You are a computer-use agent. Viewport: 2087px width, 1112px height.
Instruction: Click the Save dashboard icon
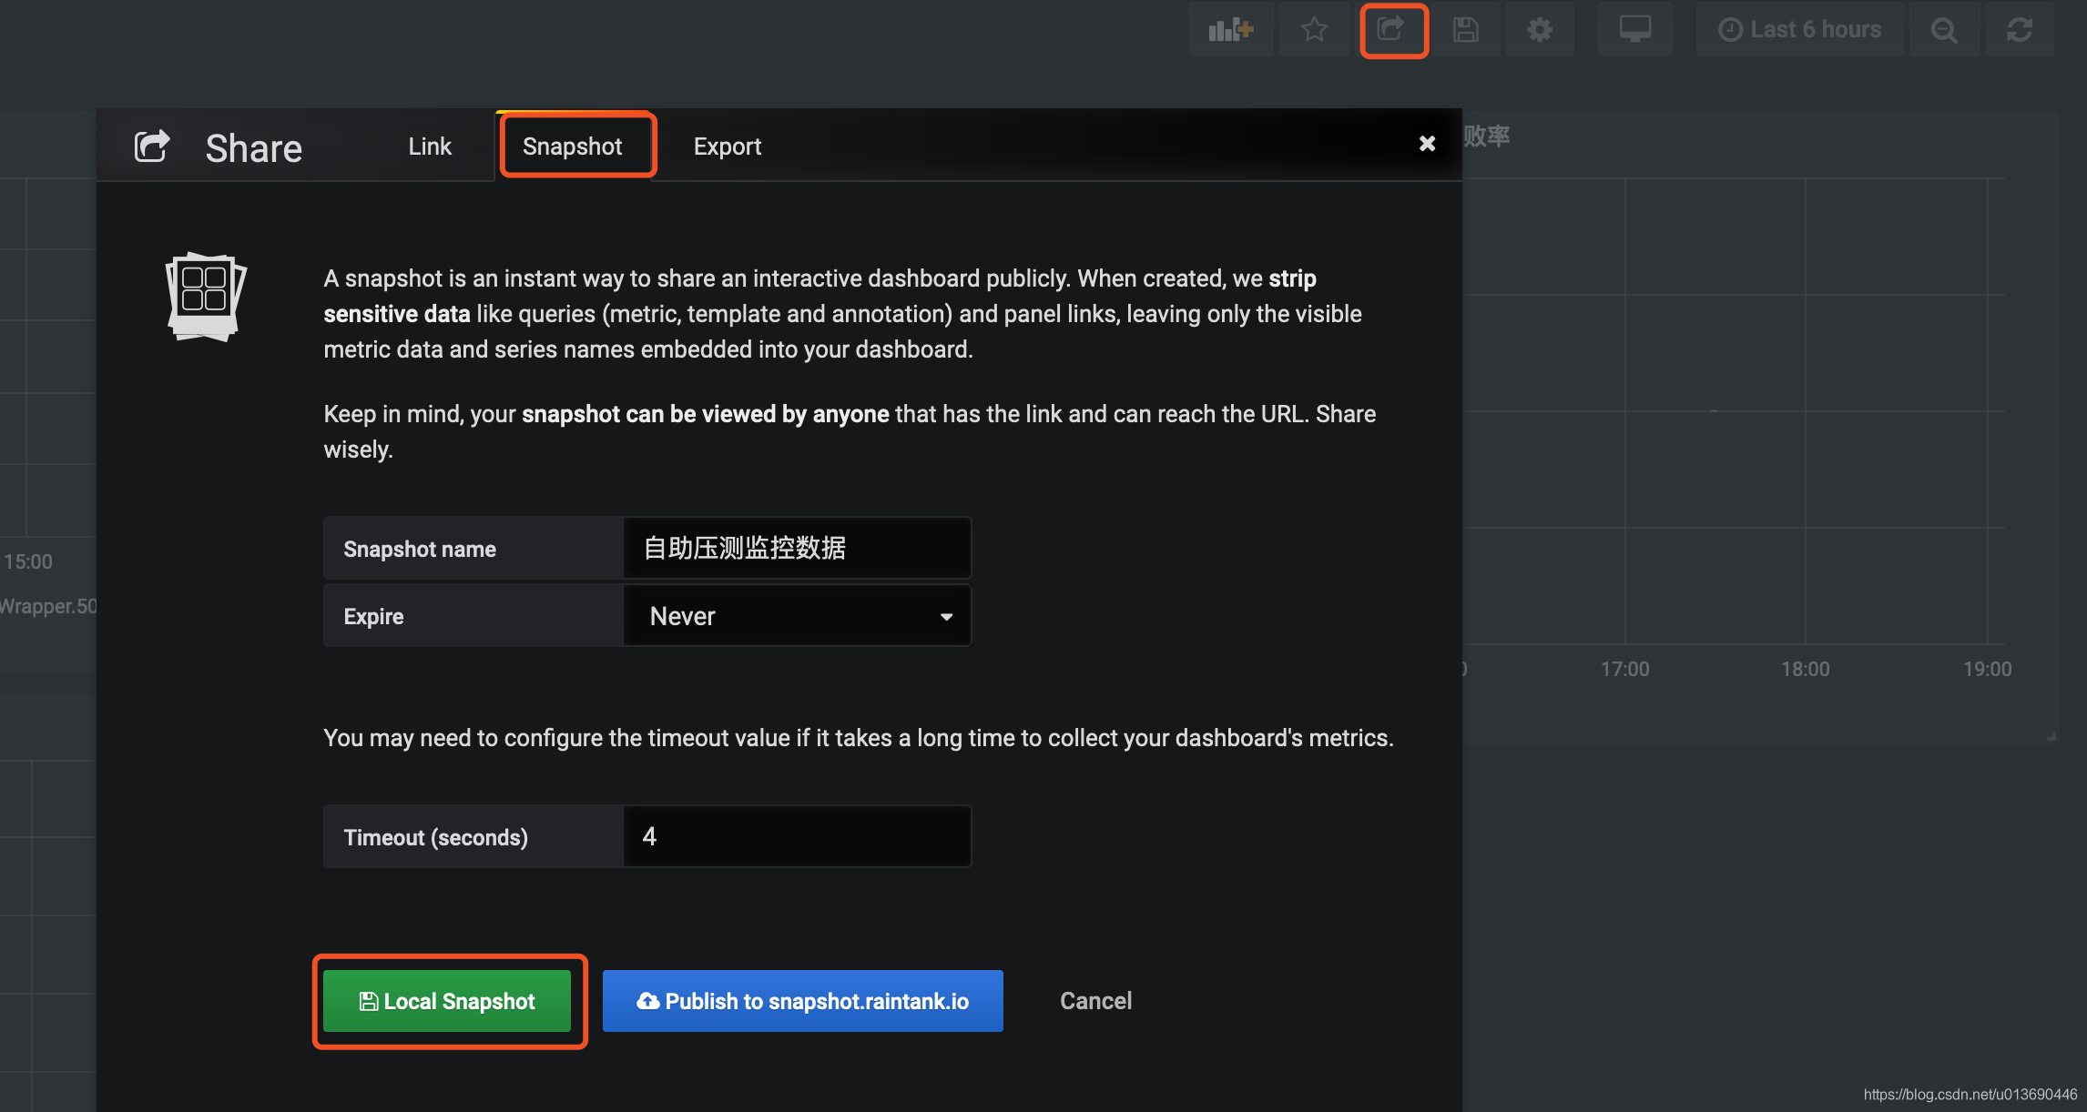tap(1465, 30)
